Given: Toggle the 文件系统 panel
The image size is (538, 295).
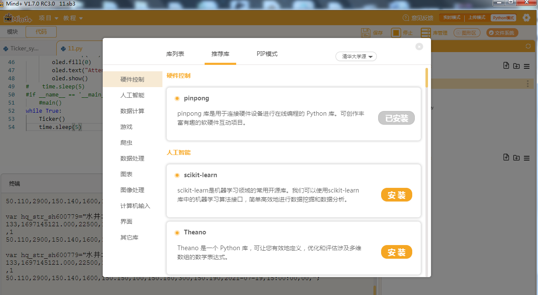Looking at the screenshot, I should coord(502,33).
